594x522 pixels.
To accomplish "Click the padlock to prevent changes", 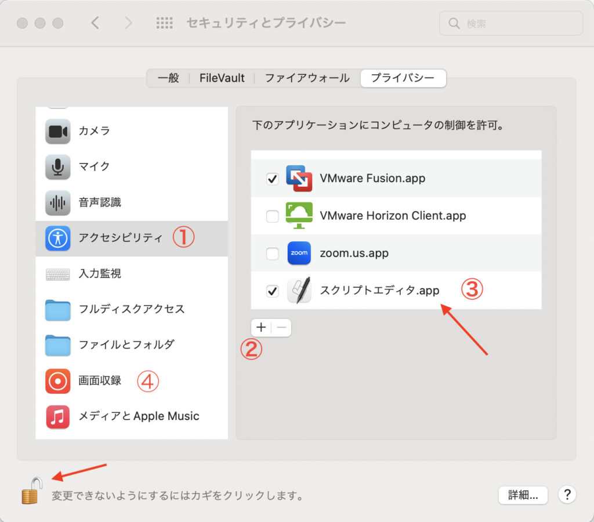I will (31, 490).
